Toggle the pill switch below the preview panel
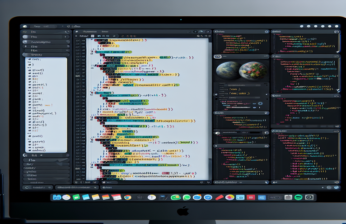Screen dimensions: 346x224 click(218, 133)
